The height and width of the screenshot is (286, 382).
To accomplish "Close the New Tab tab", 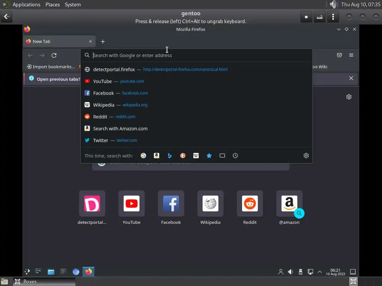I will tap(90, 41).
